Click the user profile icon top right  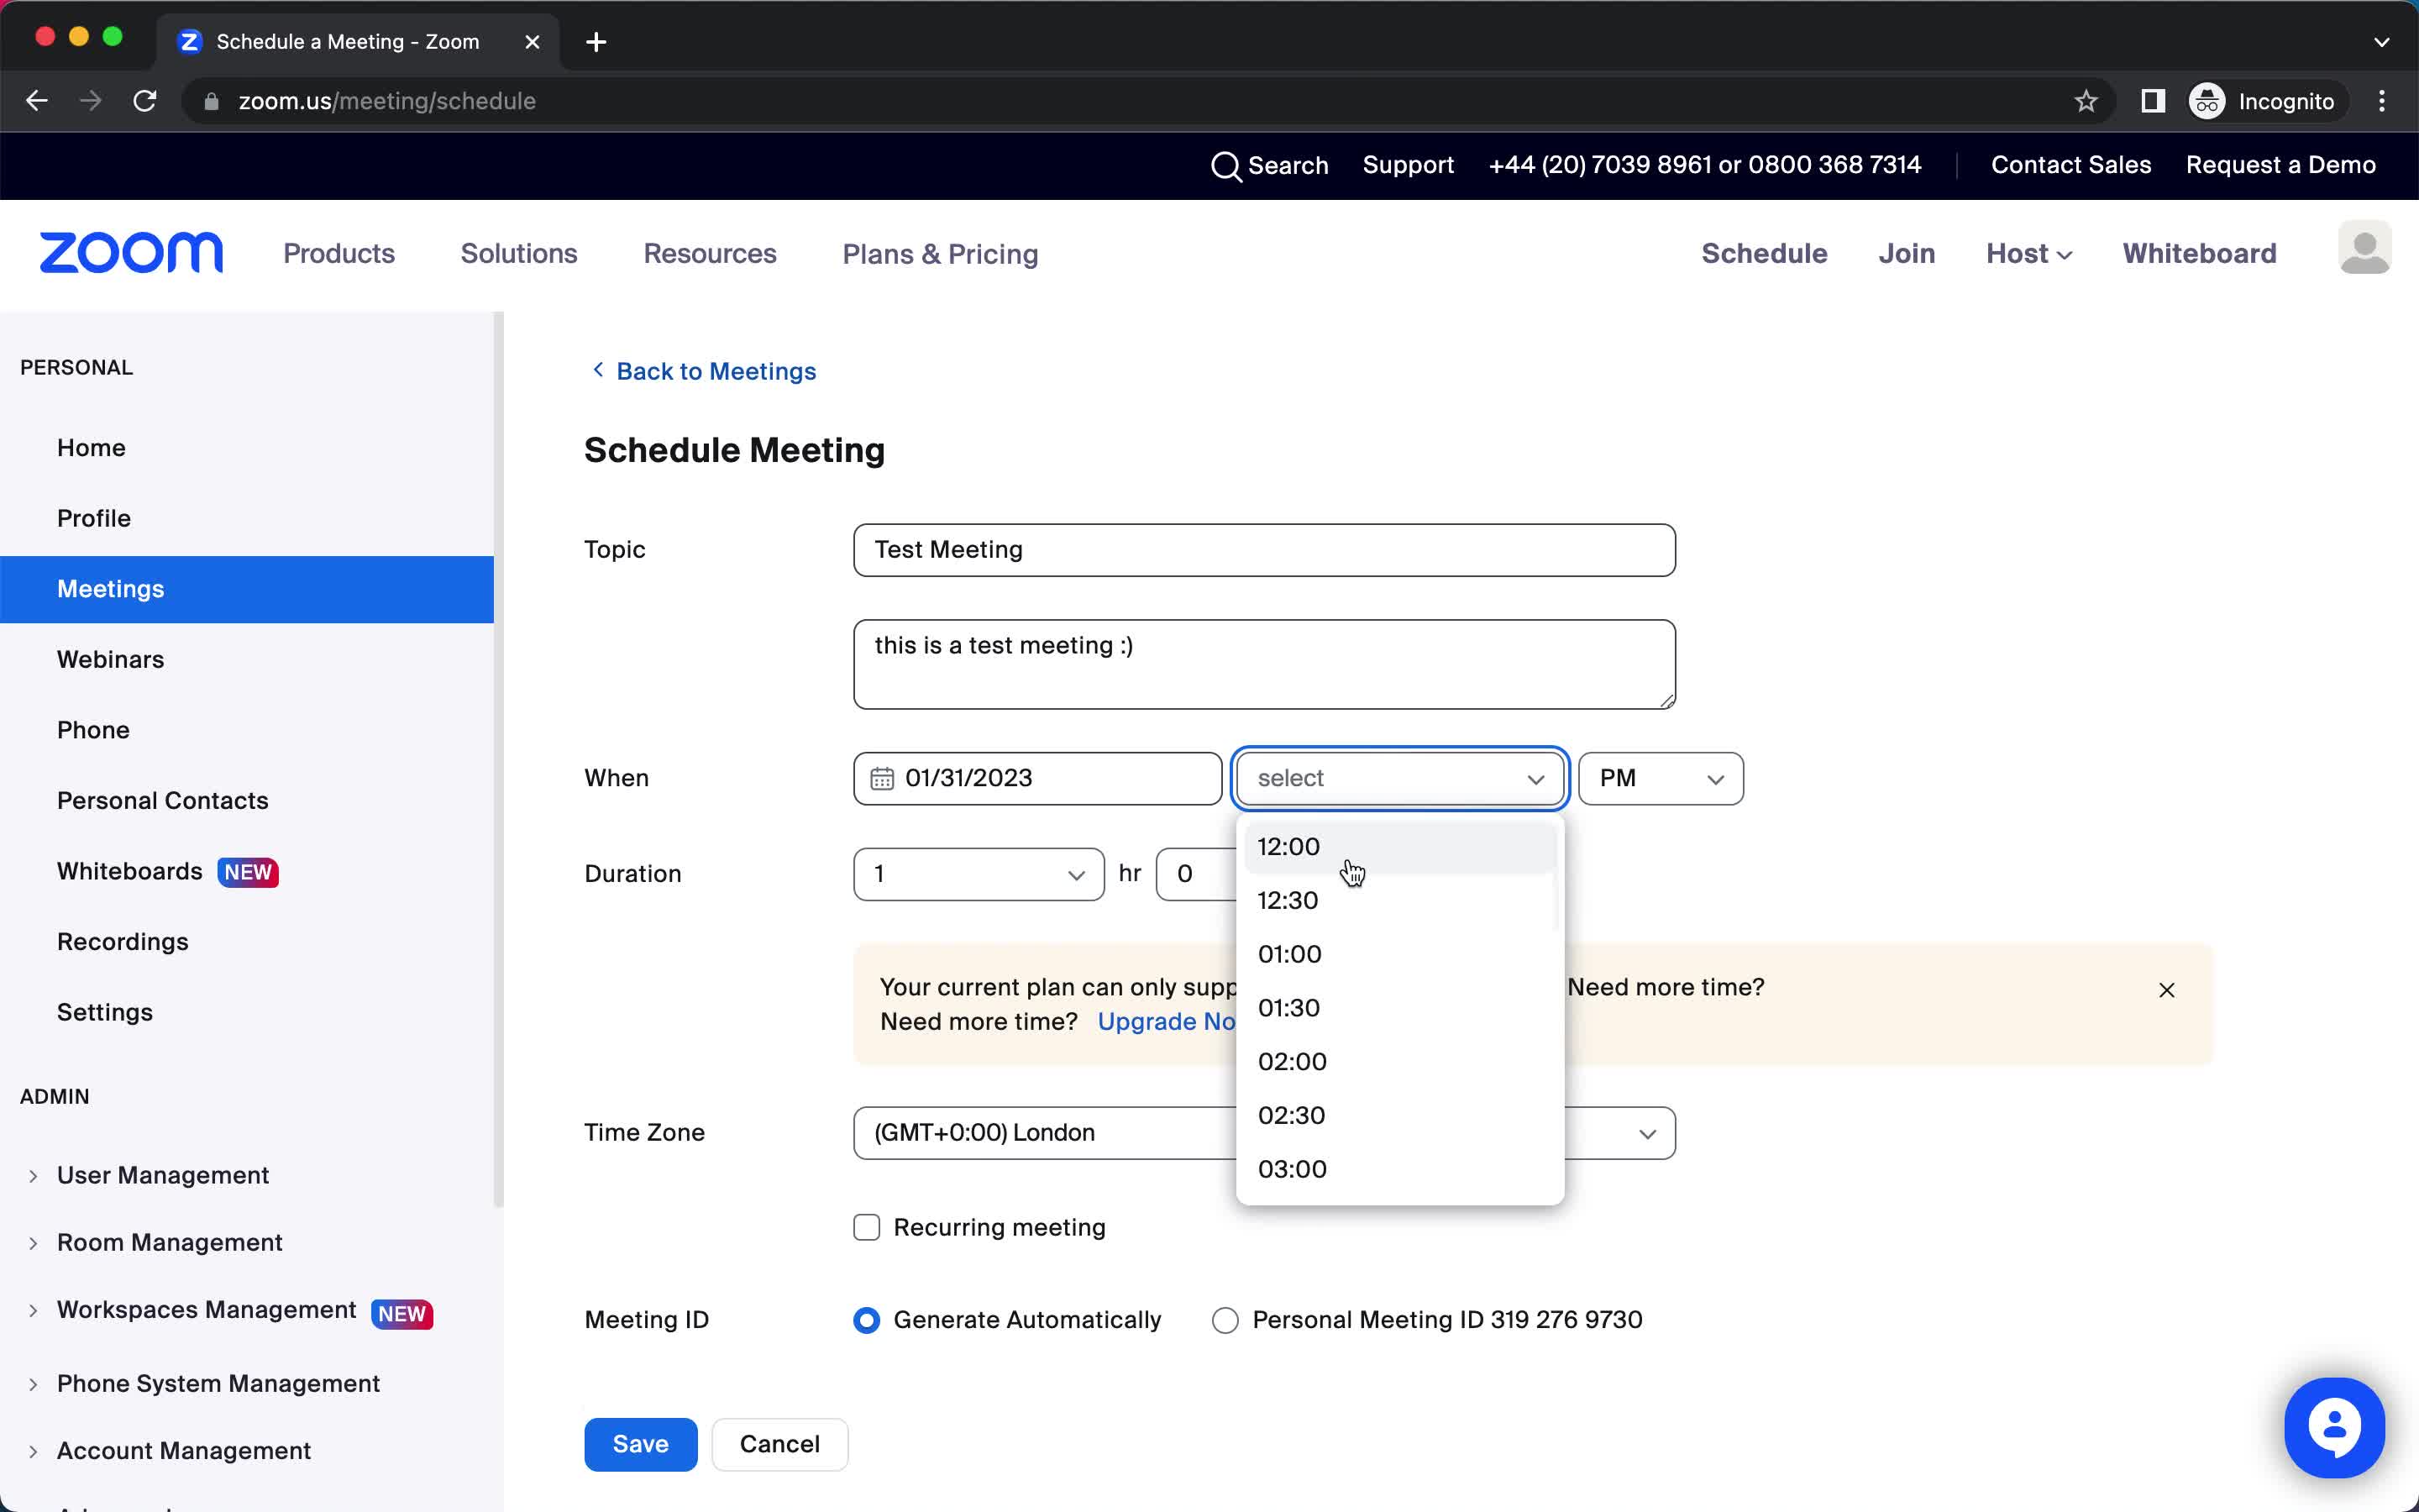pyautogui.click(x=2364, y=253)
